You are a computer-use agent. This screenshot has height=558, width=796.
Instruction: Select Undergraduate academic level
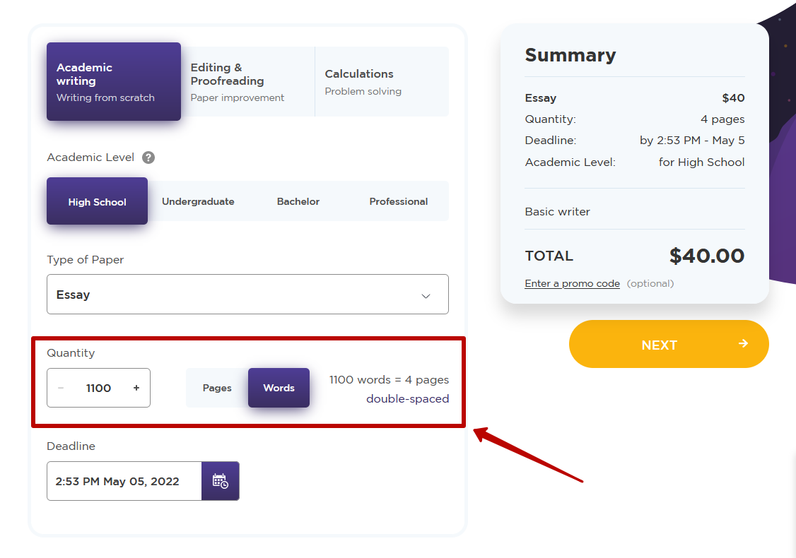tap(198, 201)
